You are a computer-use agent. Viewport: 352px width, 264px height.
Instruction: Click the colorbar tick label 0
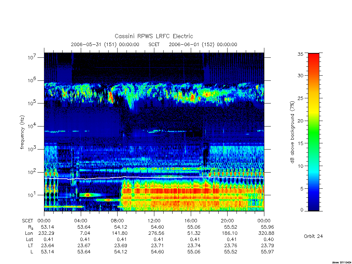click(302, 210)
